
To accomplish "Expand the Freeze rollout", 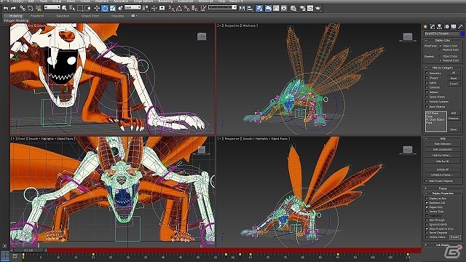I will [443, 188].
